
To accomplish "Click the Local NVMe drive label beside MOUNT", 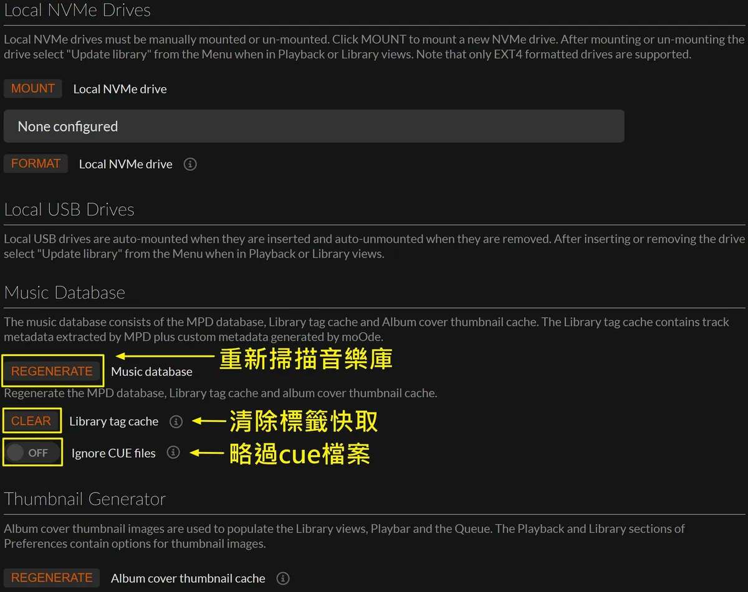I will coord(120,89).
